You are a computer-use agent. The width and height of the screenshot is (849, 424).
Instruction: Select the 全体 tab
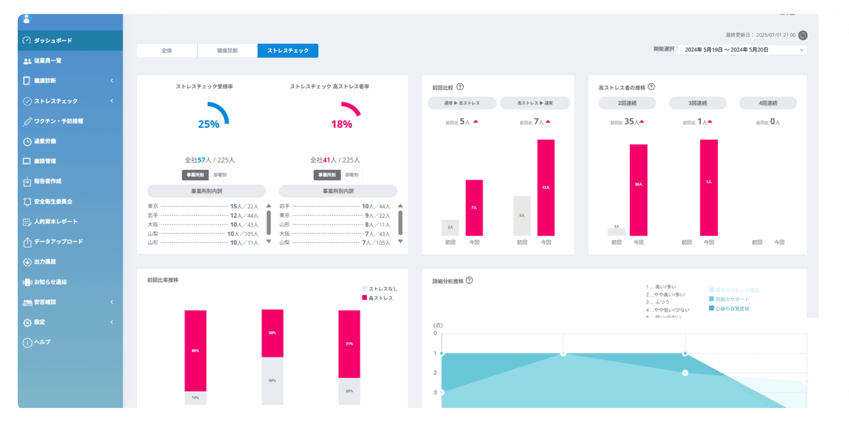coord(167,51)
